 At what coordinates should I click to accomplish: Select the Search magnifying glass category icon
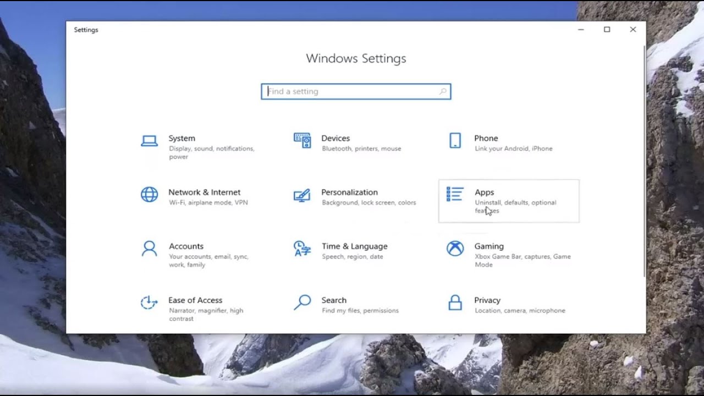[x=302, y=302]
